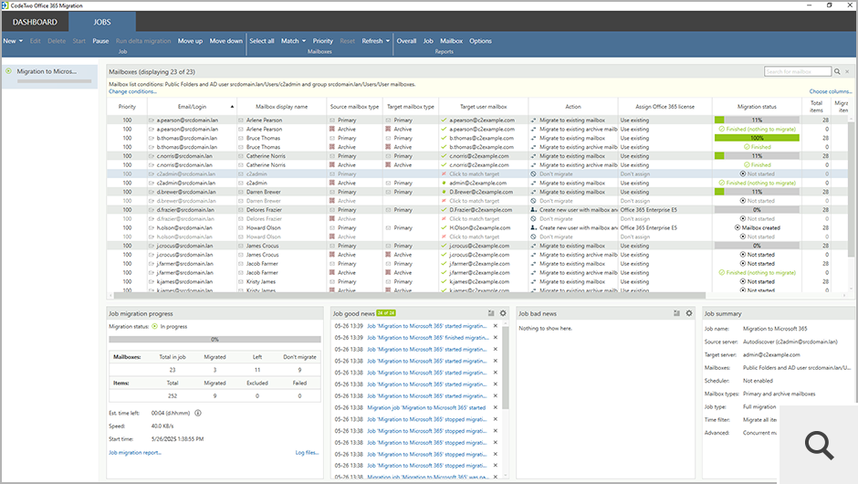Clear the mailbox search with X icon
Screen dimensions: 858x484
[848, 71]
